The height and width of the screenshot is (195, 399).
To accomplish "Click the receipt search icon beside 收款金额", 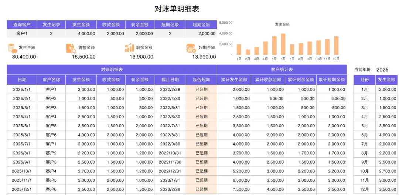I will point(70,48).
